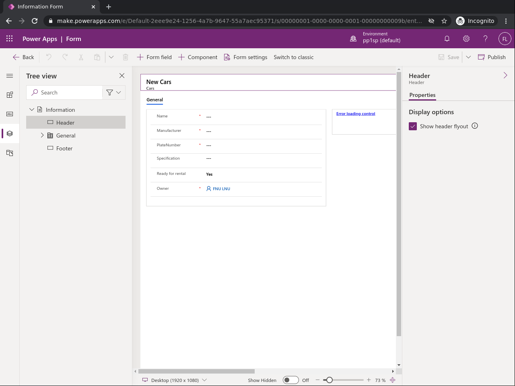Click the Error loading control link
Image resolution: width=515 pixels, height=386 pixels.
(x=356, y=114)
